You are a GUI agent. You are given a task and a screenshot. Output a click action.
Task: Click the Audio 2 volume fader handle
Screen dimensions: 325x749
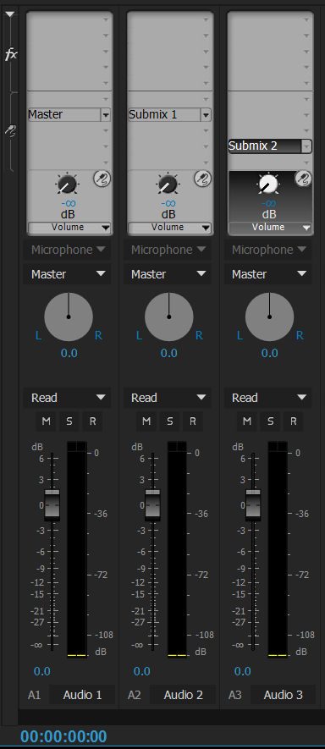click(x=152, y=505)
